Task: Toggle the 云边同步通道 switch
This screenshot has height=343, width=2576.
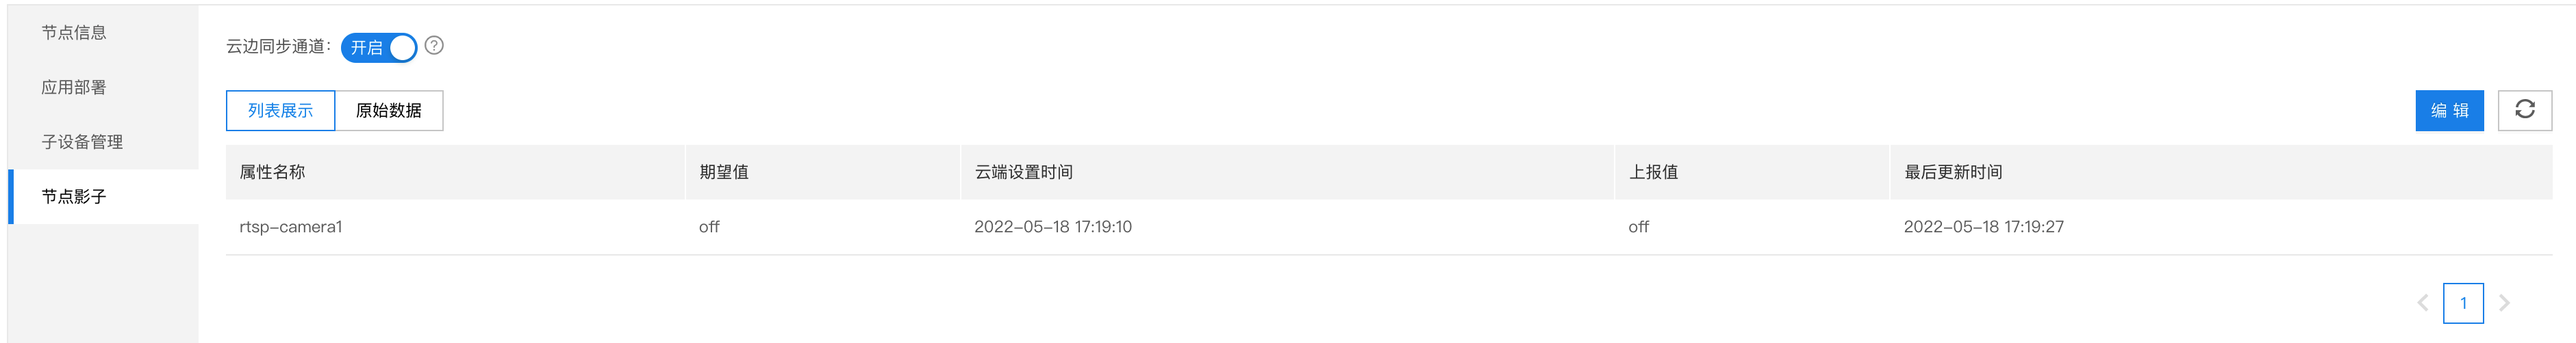Action: [378, 48]
